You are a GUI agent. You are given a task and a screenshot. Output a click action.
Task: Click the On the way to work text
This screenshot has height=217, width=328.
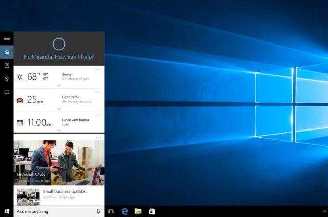(76, 102)
